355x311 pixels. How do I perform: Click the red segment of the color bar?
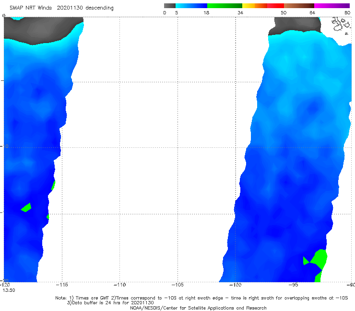pos(275,6)
